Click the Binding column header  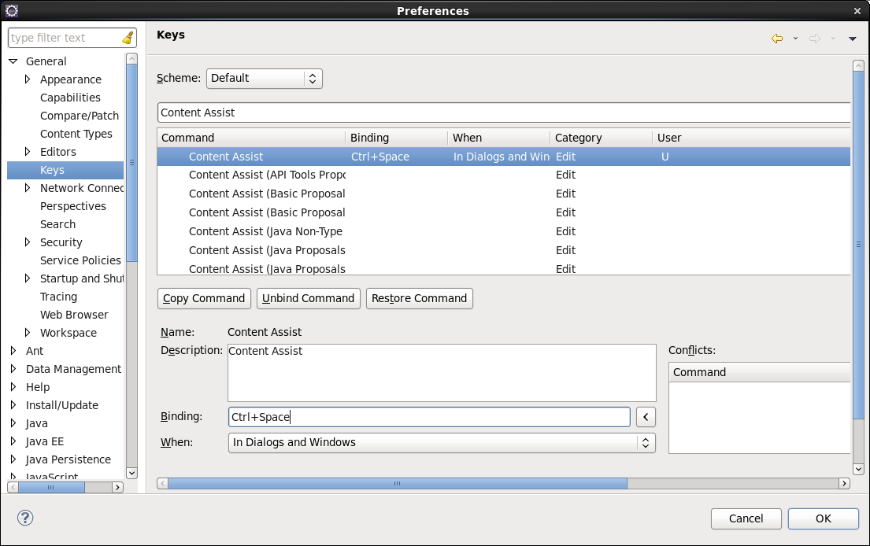tap(396, 138)
